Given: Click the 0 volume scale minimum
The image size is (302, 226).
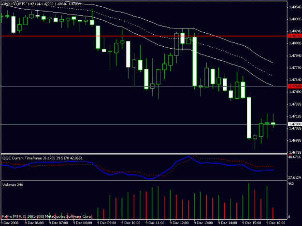Looking at the screenshot, I should (289, 217).
